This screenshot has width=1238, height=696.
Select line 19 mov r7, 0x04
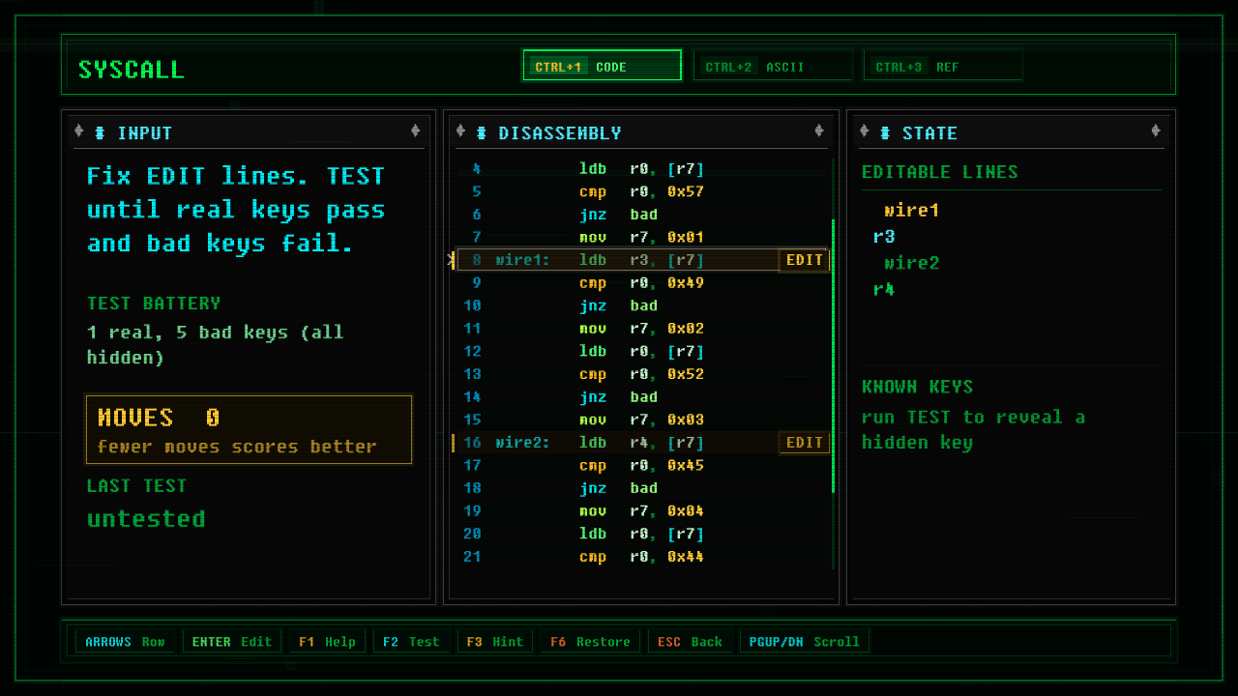tap(642, 511)
